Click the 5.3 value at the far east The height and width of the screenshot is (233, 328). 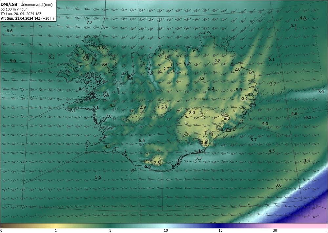tap(309, 118)
